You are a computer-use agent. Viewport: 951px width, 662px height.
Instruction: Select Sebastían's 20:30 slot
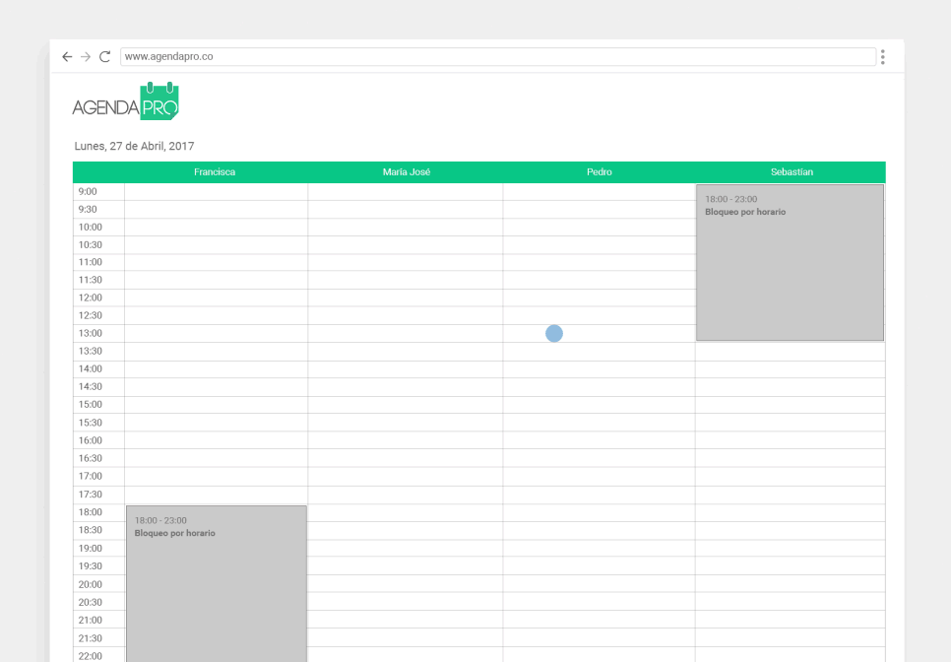click(x=791, y=601)
